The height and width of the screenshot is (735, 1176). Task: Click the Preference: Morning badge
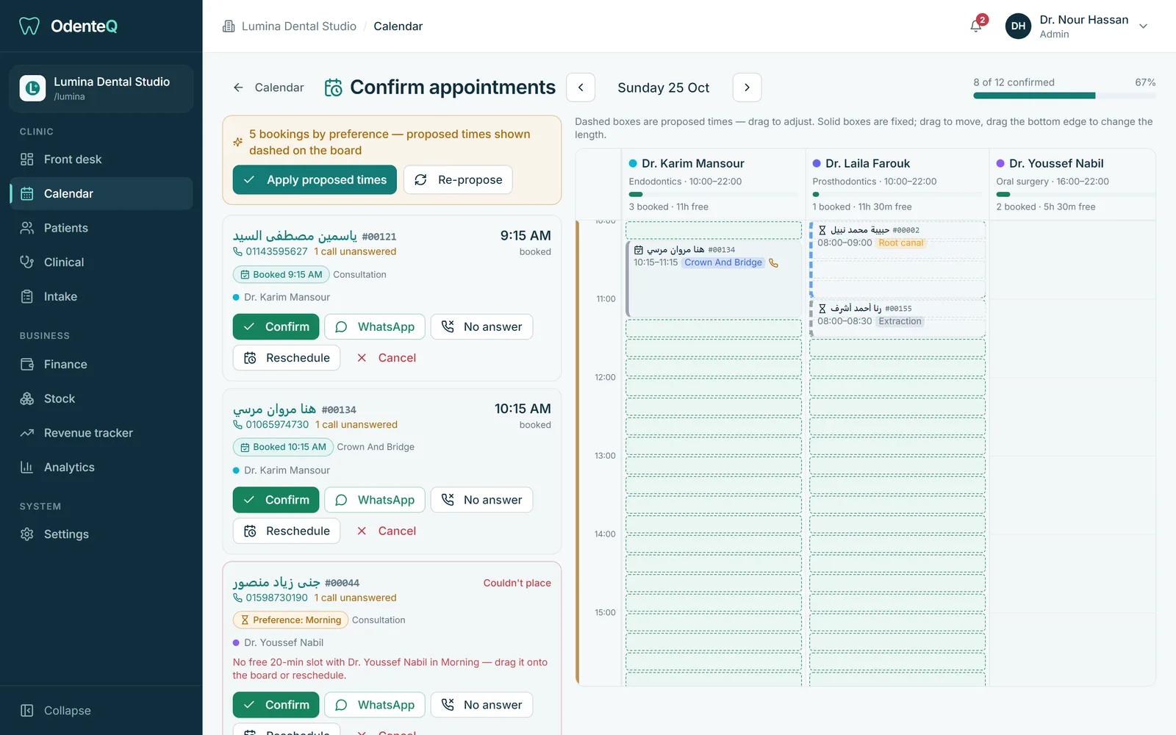pyautogui.click(x=290, y=620)
